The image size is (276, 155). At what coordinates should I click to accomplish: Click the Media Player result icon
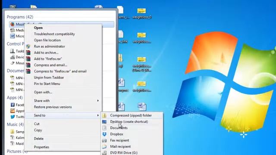click(13, 30)
